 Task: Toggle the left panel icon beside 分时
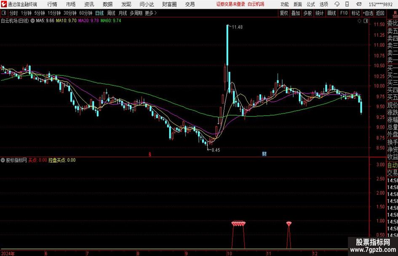tap(4, 13)
